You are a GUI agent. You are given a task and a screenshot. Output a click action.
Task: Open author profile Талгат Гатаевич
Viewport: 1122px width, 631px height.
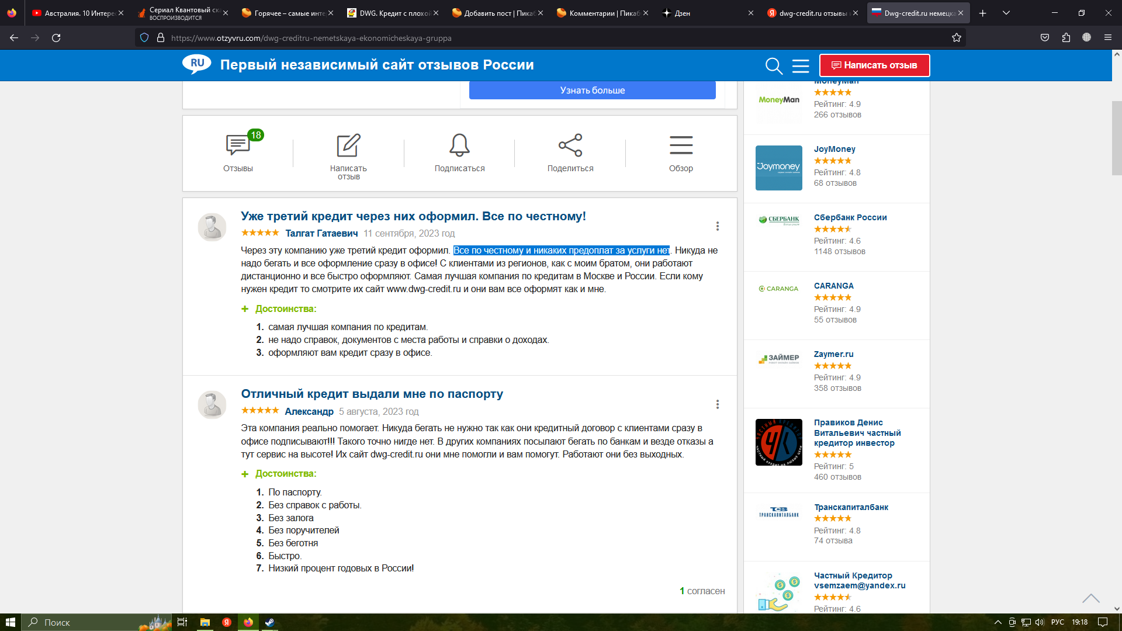tap(321, 233)
